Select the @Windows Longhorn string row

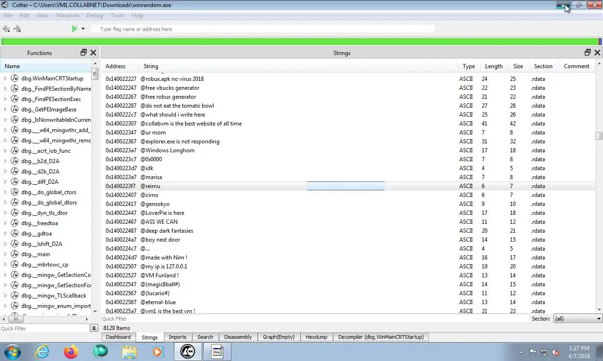point(349,150)
